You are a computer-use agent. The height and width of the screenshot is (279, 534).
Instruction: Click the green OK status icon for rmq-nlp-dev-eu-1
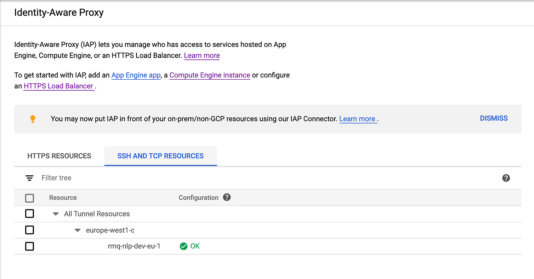[184, 246]
